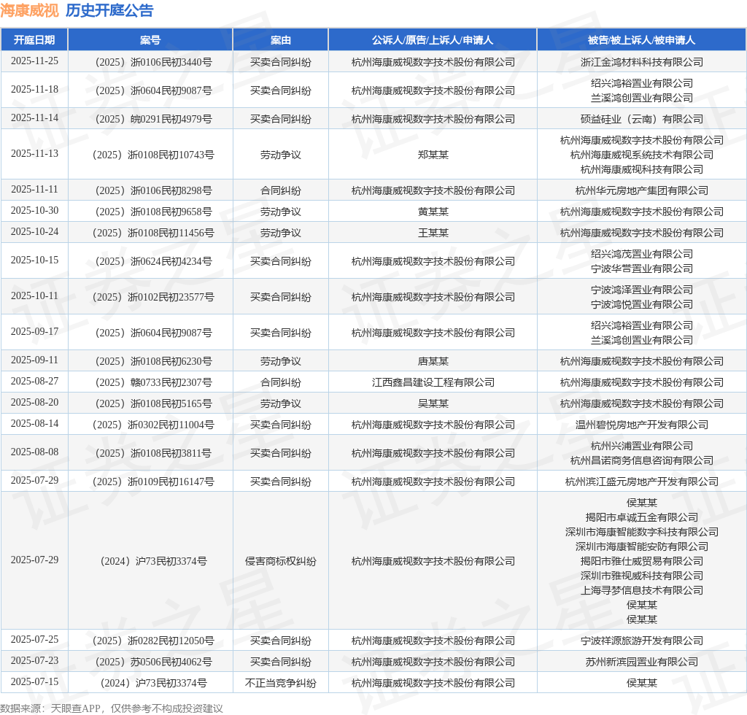
Task: Click defendant 杭州海康威视科技有限公司
Action: 642,169
